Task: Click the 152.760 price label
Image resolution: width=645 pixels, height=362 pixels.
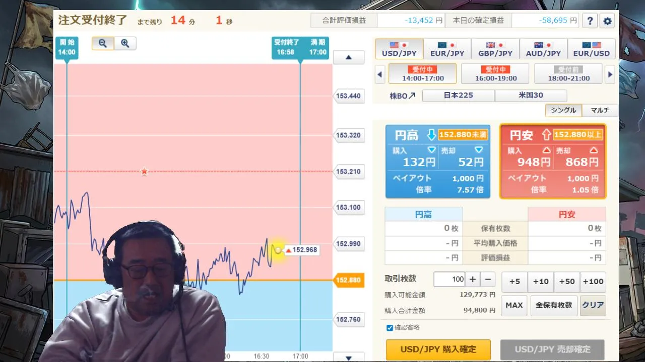Action: tap(349, 319)
